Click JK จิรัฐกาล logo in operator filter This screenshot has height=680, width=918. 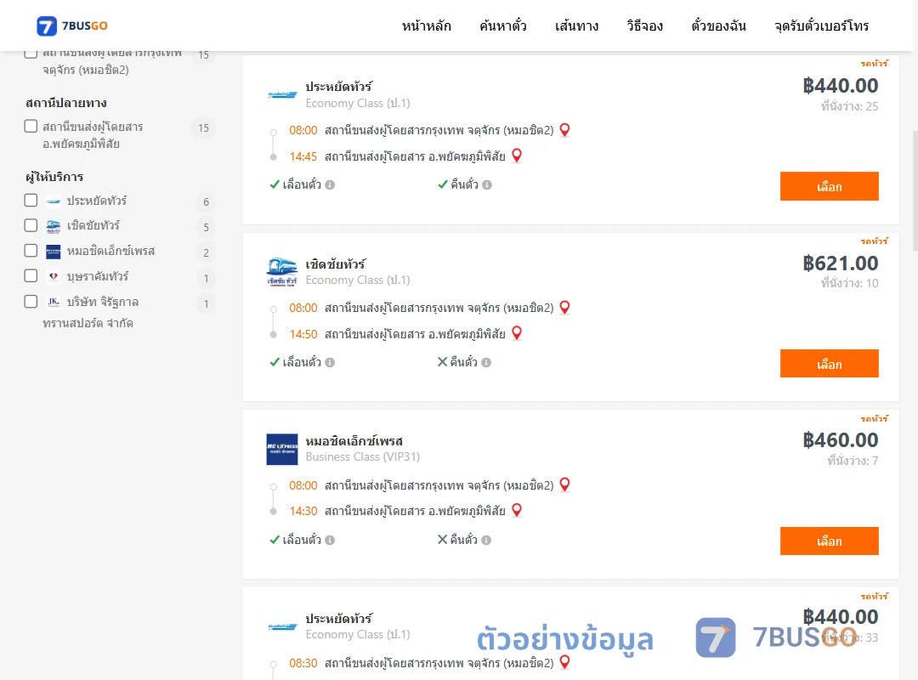click(x=54, y=302)
